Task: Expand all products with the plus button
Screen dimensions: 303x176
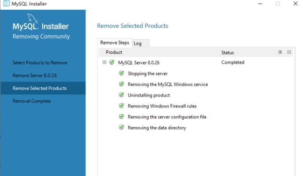Action: click(280, 52)
